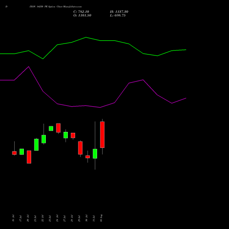Click the red candlestick for 24 Jul
The height and width of the screenshot is (229, 229).
[58, 128]
